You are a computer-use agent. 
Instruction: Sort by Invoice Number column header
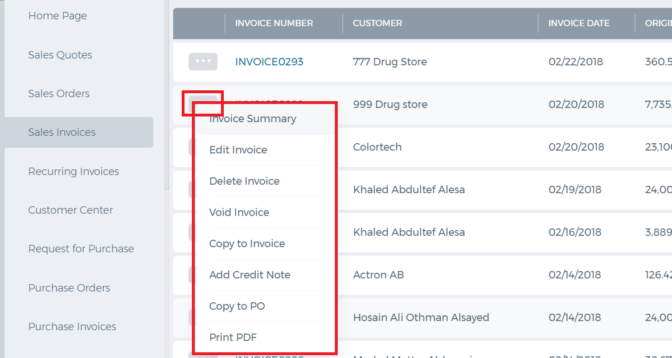(x=274, y=23)
